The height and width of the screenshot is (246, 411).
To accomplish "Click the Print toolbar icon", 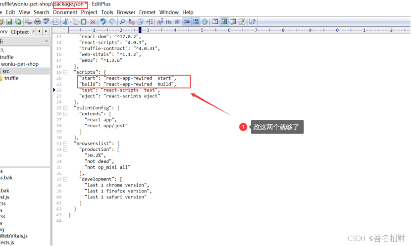I will click(38, 22).
